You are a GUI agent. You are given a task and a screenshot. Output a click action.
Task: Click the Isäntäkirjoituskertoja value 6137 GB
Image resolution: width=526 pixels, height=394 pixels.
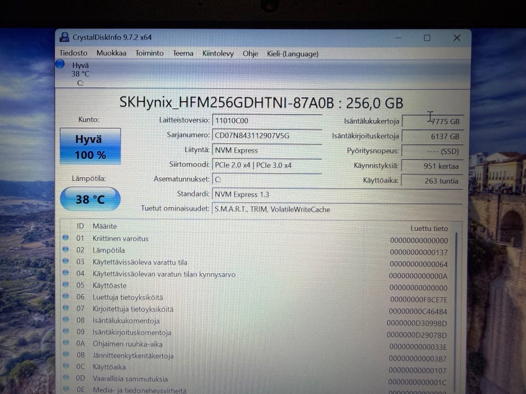(432, 136)
